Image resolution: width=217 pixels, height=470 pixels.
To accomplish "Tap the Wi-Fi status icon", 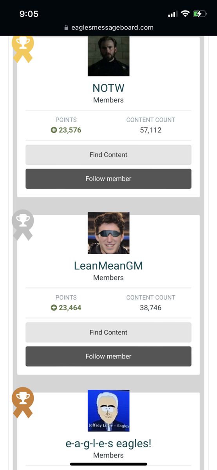I will [x=185, y=14].
